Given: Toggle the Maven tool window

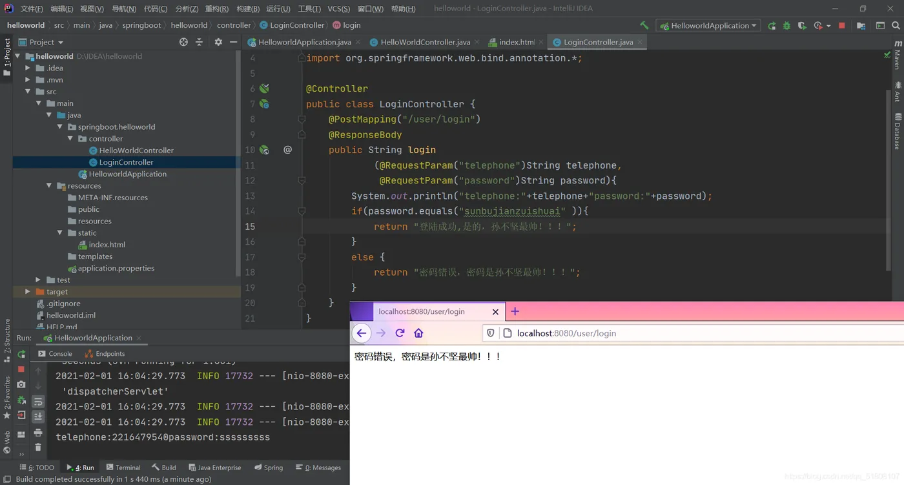Looking at the screenshot, I should click(898, 55).
